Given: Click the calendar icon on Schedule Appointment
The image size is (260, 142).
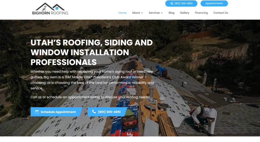Looking at the screenshot, I should [37, 112].
